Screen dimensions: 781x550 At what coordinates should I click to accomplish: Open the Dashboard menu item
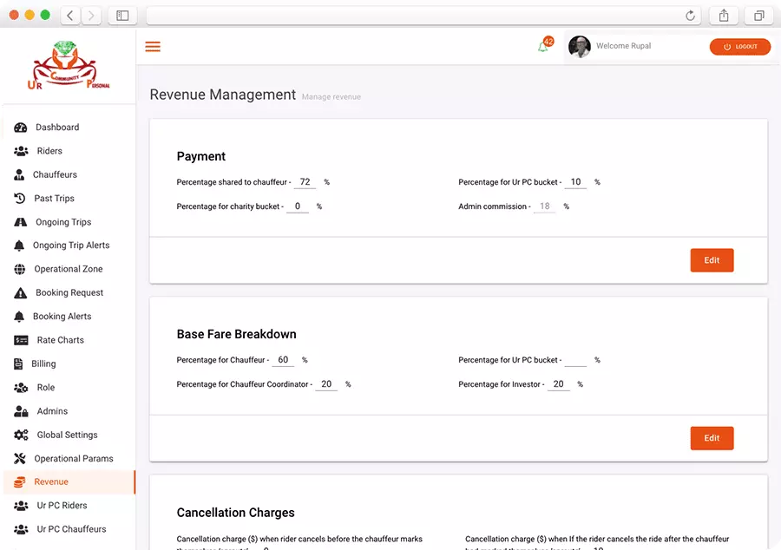tap(69, 128)
